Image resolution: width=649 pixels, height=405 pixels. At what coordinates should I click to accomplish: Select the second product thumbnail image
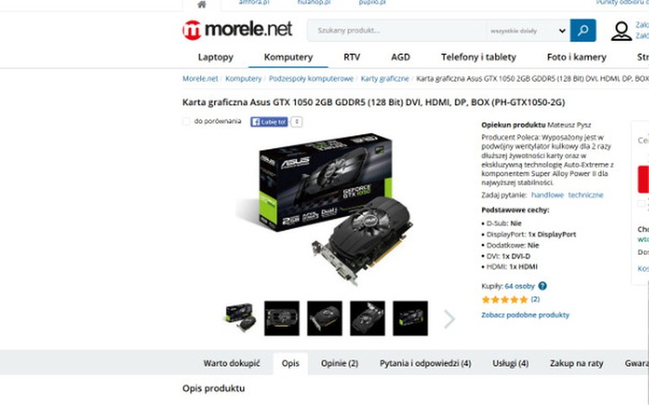point(282,318)
